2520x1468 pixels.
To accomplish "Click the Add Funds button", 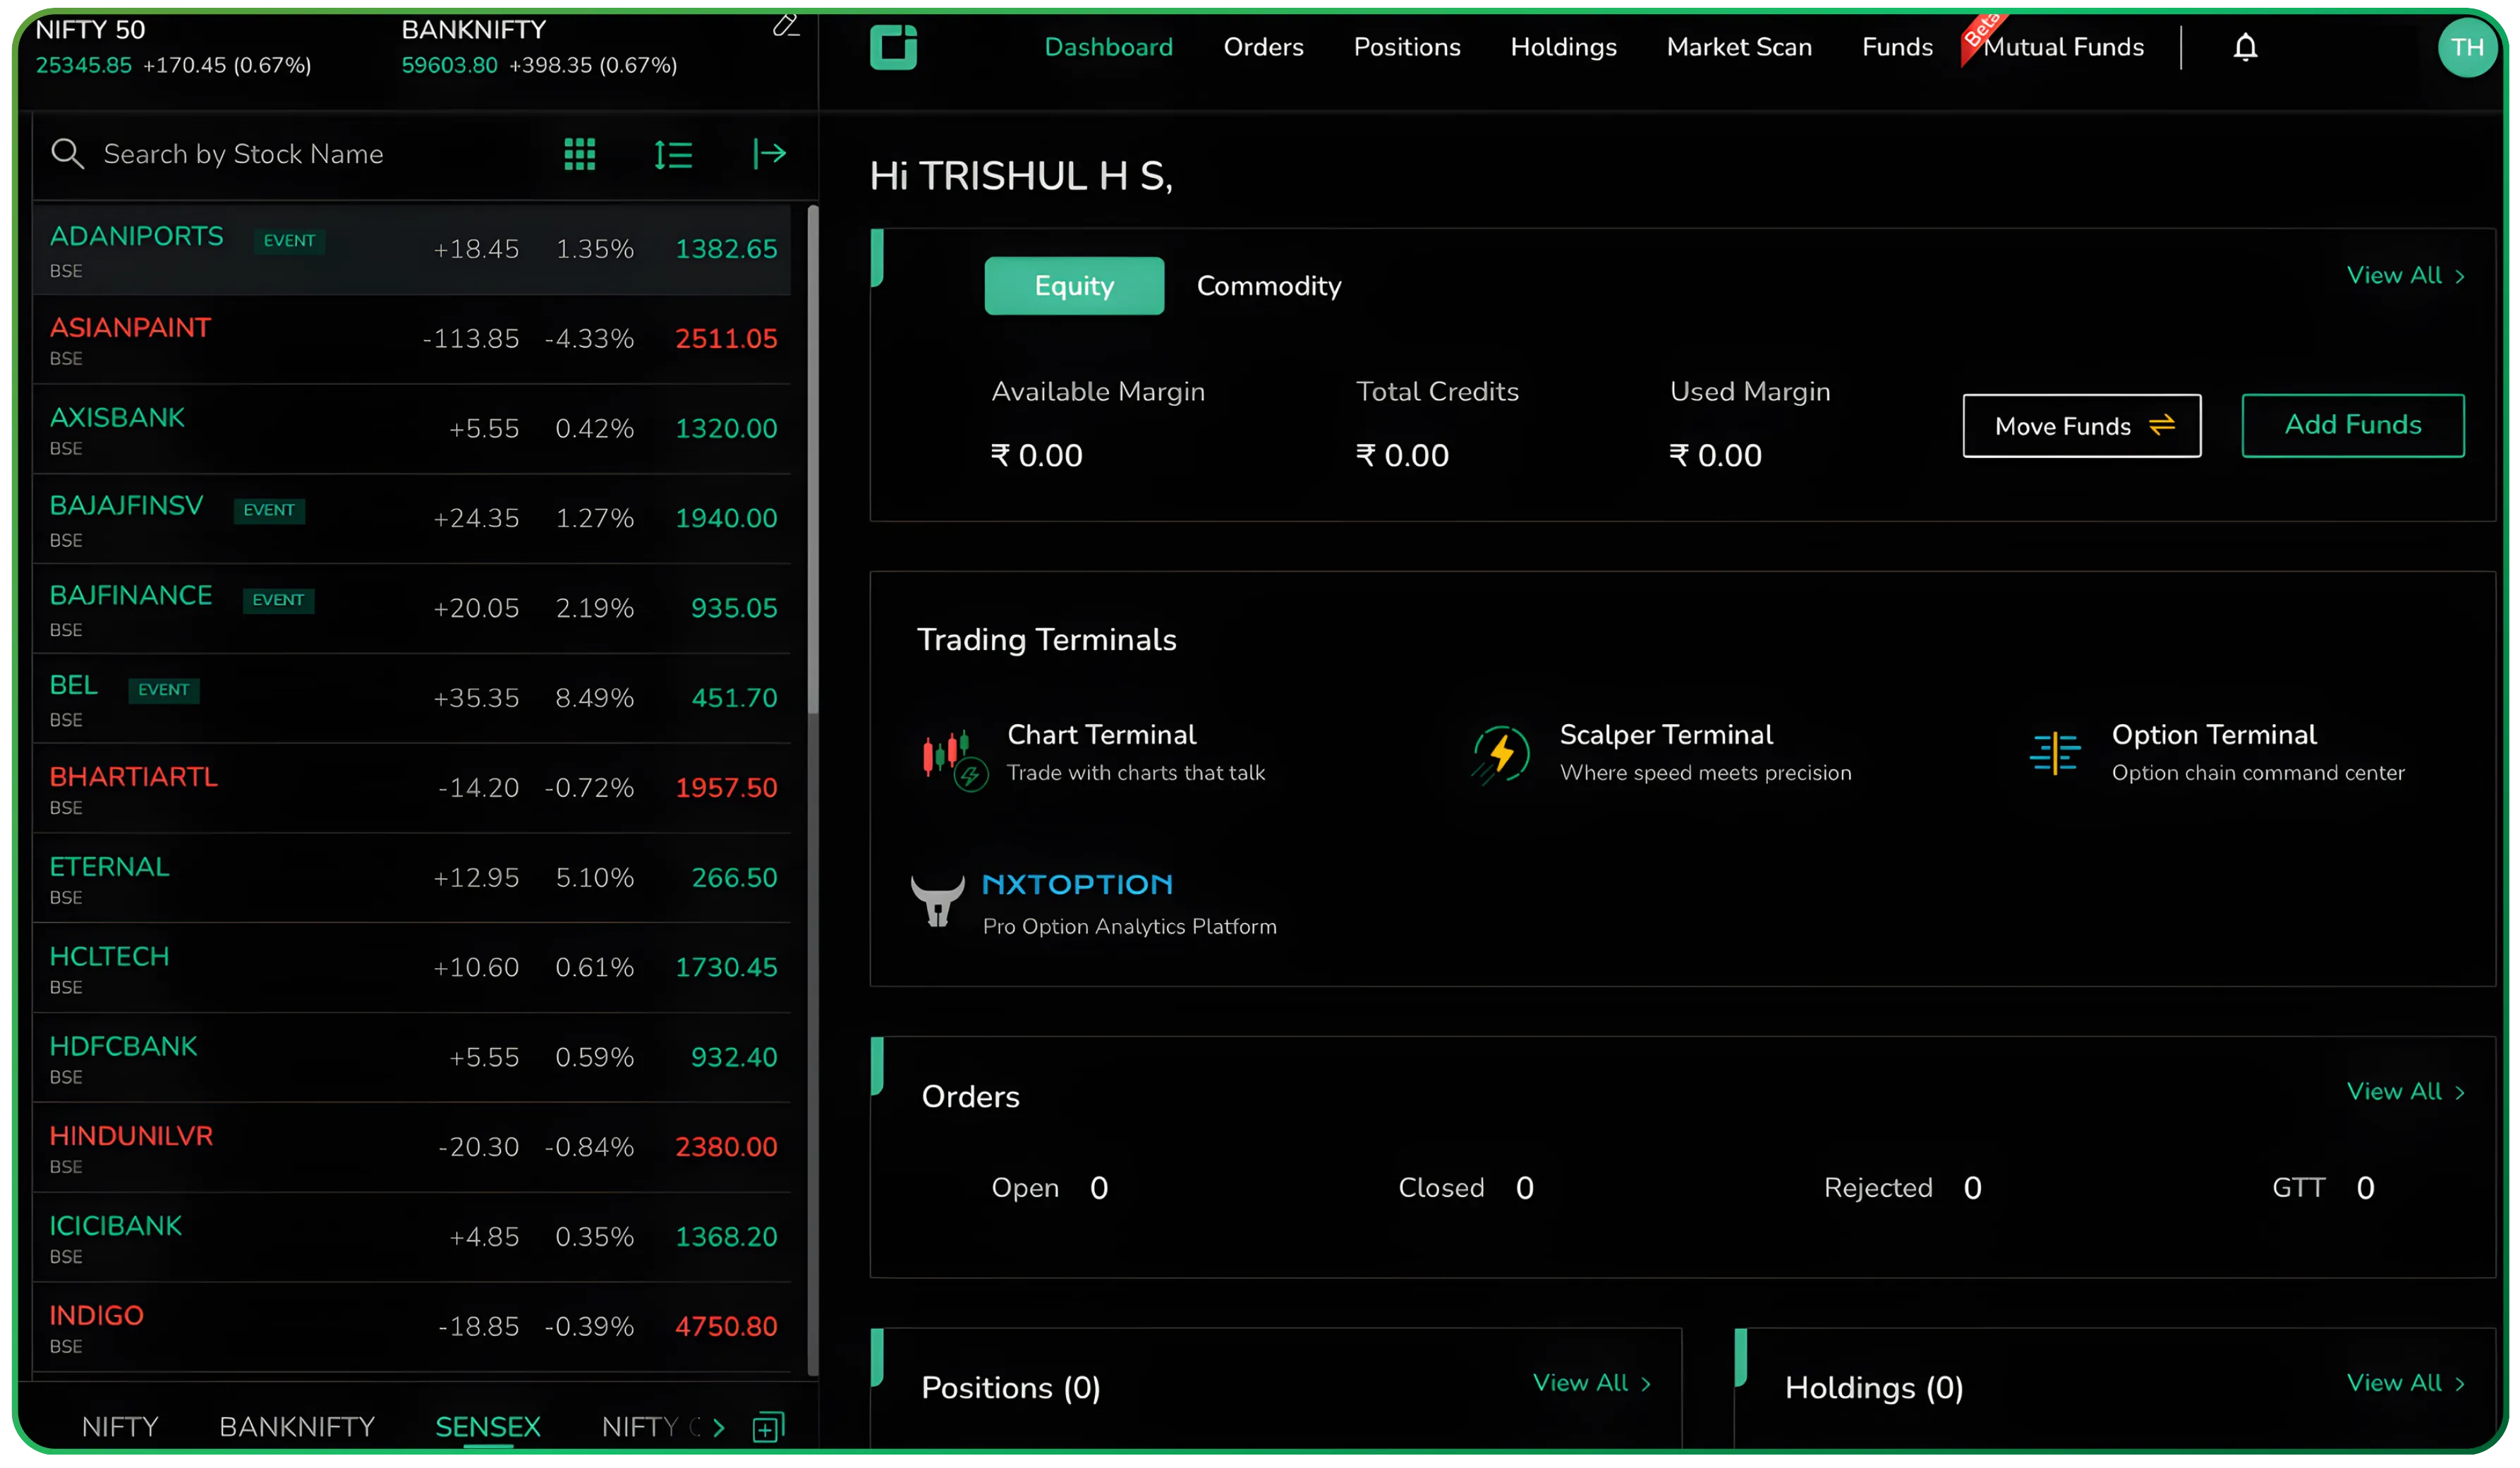I will tap(2353, 426).
